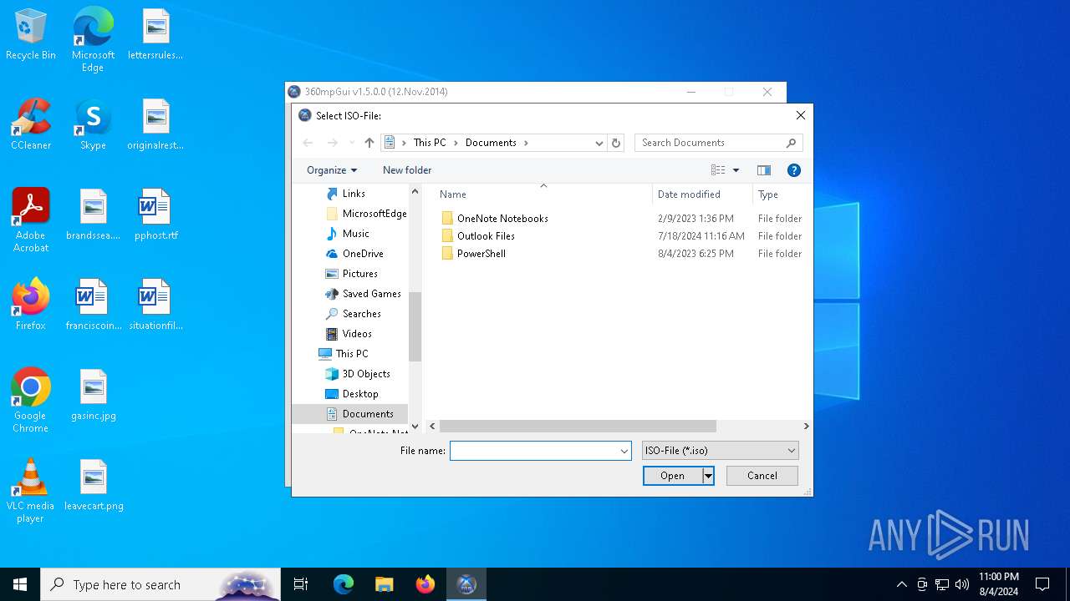Click the horizontal scrollbar of file list
Screen dimensions: 1070x601
click(578, 426)
